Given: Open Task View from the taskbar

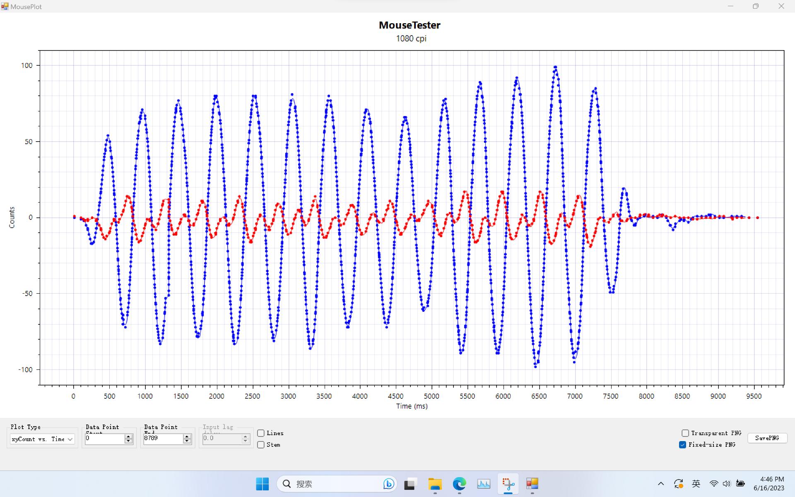Looking at the screenshot, I should tap(410, 484).
